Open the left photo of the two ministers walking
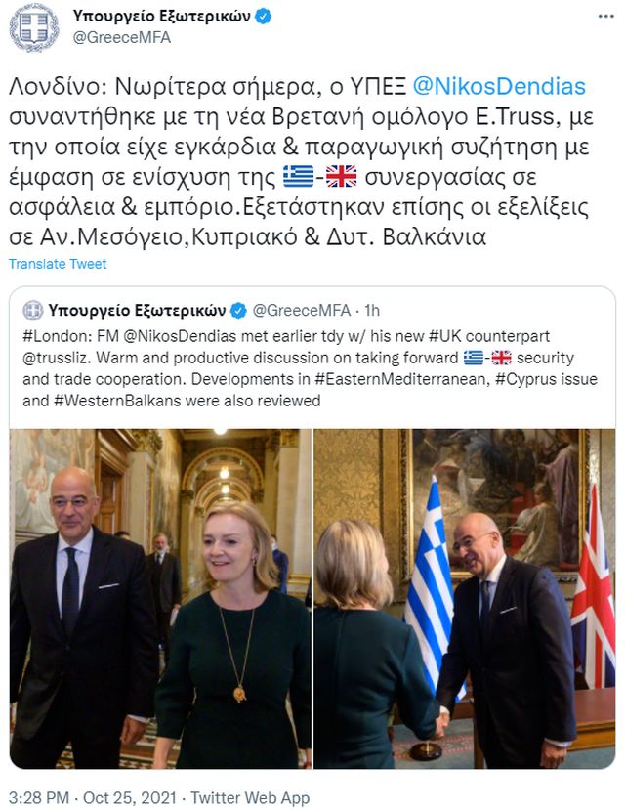The image size is (625, 810). point(160,598)
